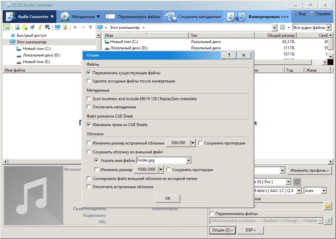Select Новый том (E:) in folder tree

pyautogui.click(x=37, y=62)
